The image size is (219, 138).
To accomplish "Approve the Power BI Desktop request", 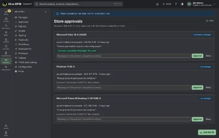I will pos(197,119).
